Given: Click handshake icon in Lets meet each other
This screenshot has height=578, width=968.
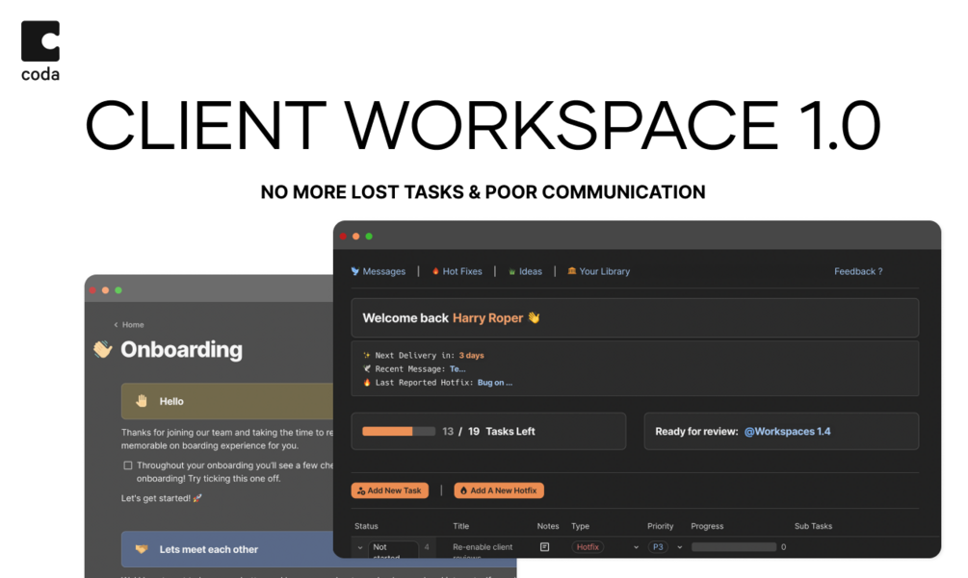Looking at the screenshot, I should 142,549.
